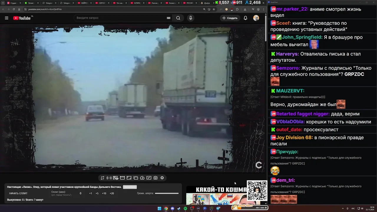The width and height of the screenshot is (377, 212).
Task: Open the Windows Start button
Action: coord(159,208)
